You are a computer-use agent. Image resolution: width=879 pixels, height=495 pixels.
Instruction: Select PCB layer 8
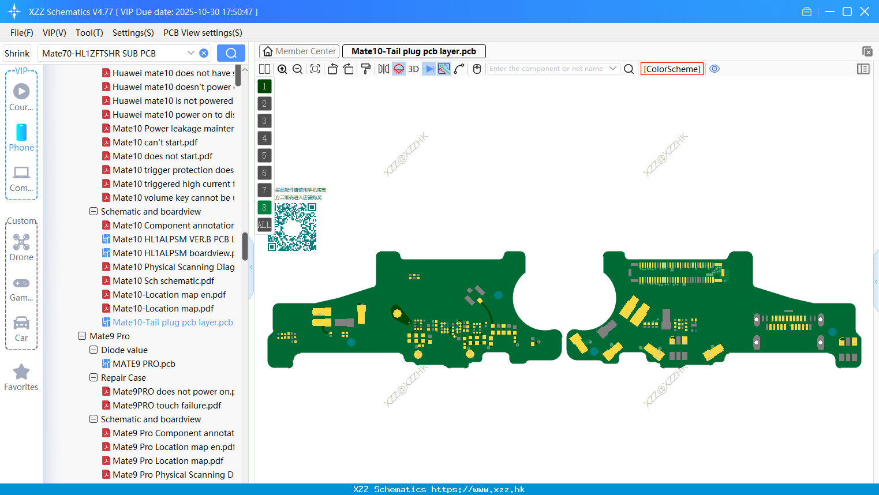click(264, 208)
